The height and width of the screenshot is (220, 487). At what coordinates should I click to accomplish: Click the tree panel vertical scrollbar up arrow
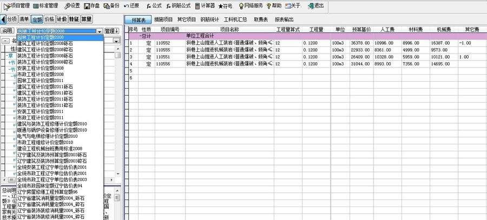point(118,49)
